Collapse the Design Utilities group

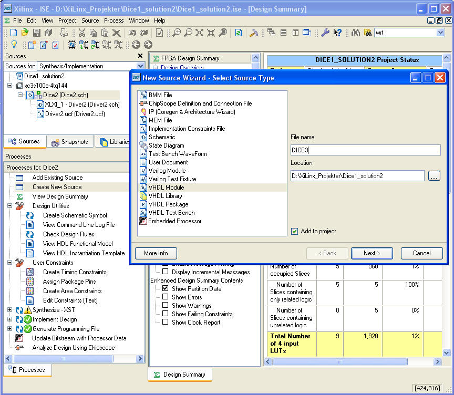[x=10, y=205]
